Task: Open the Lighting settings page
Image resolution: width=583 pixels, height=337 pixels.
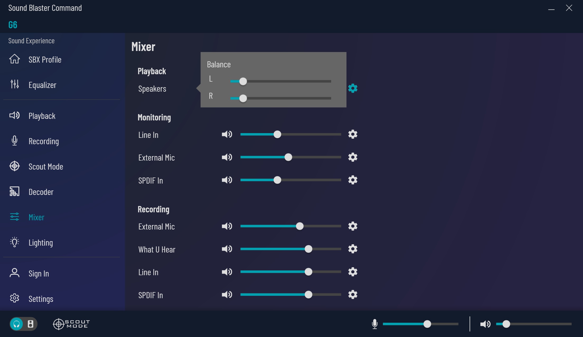Action: tap(40, 243)
